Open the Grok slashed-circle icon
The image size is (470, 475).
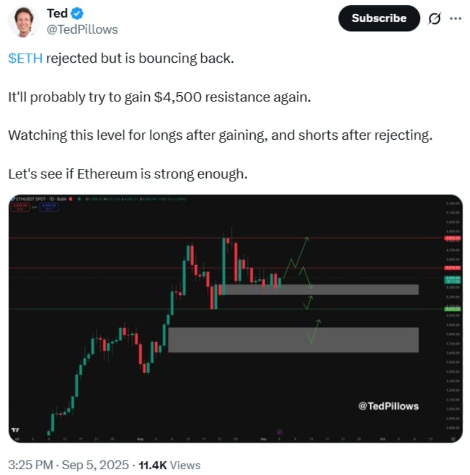coord(434,18)
